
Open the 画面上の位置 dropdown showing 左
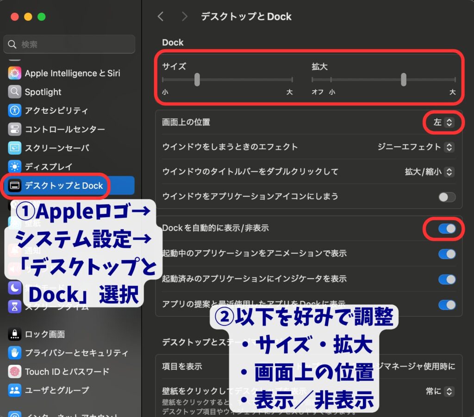(443, 122)
